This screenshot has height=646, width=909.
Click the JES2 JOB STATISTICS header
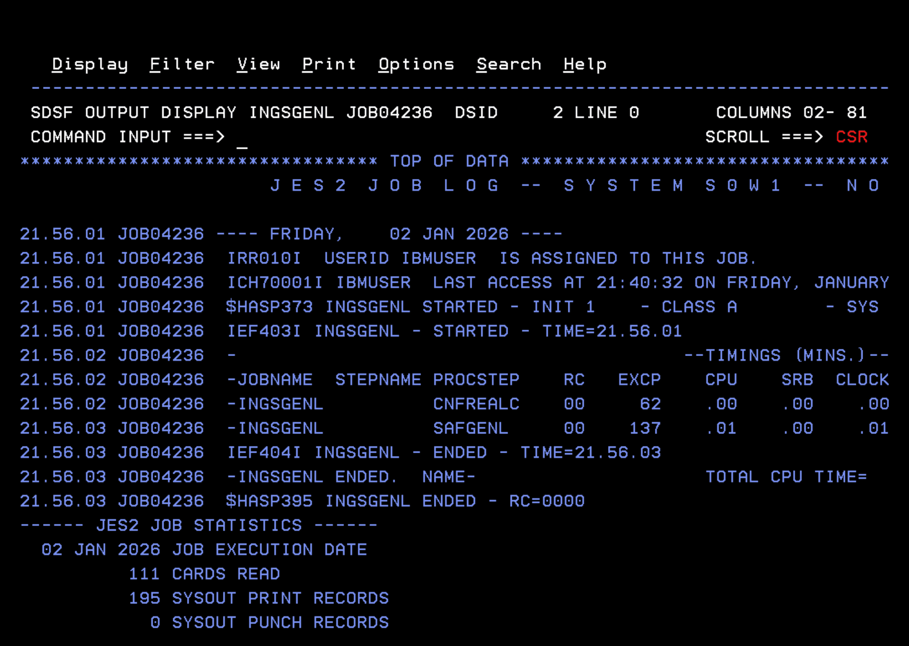[199, 525]
